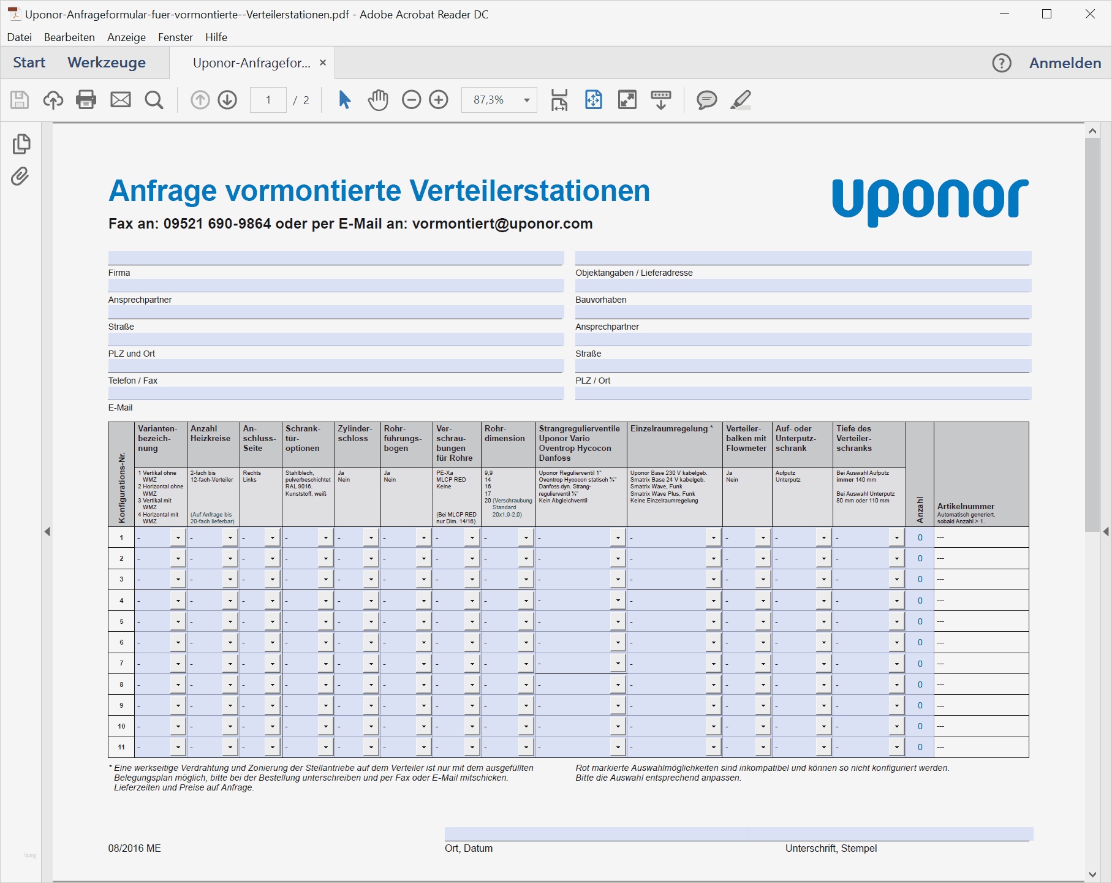
Task: Click the scroll down arrow
Action: tap(1092, 874)
